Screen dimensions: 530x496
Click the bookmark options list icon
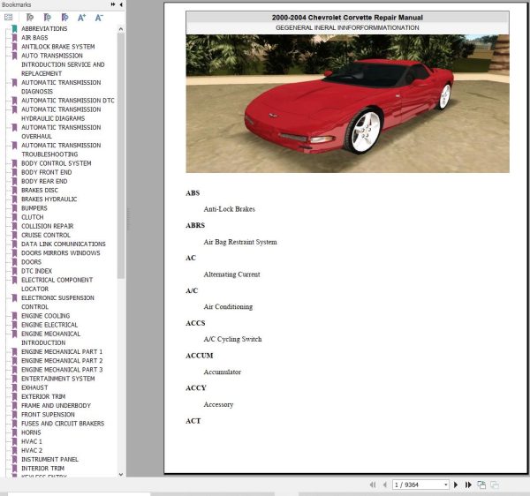[x=9, y=18]
